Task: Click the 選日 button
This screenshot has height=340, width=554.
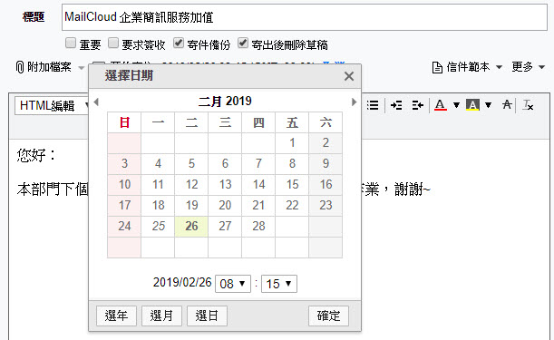Action: coord(207,316)
